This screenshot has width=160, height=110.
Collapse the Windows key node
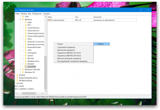tap(20, 19)
